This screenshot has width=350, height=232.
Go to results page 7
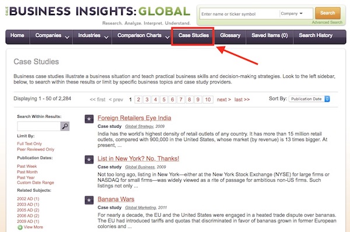click(181, 100)
